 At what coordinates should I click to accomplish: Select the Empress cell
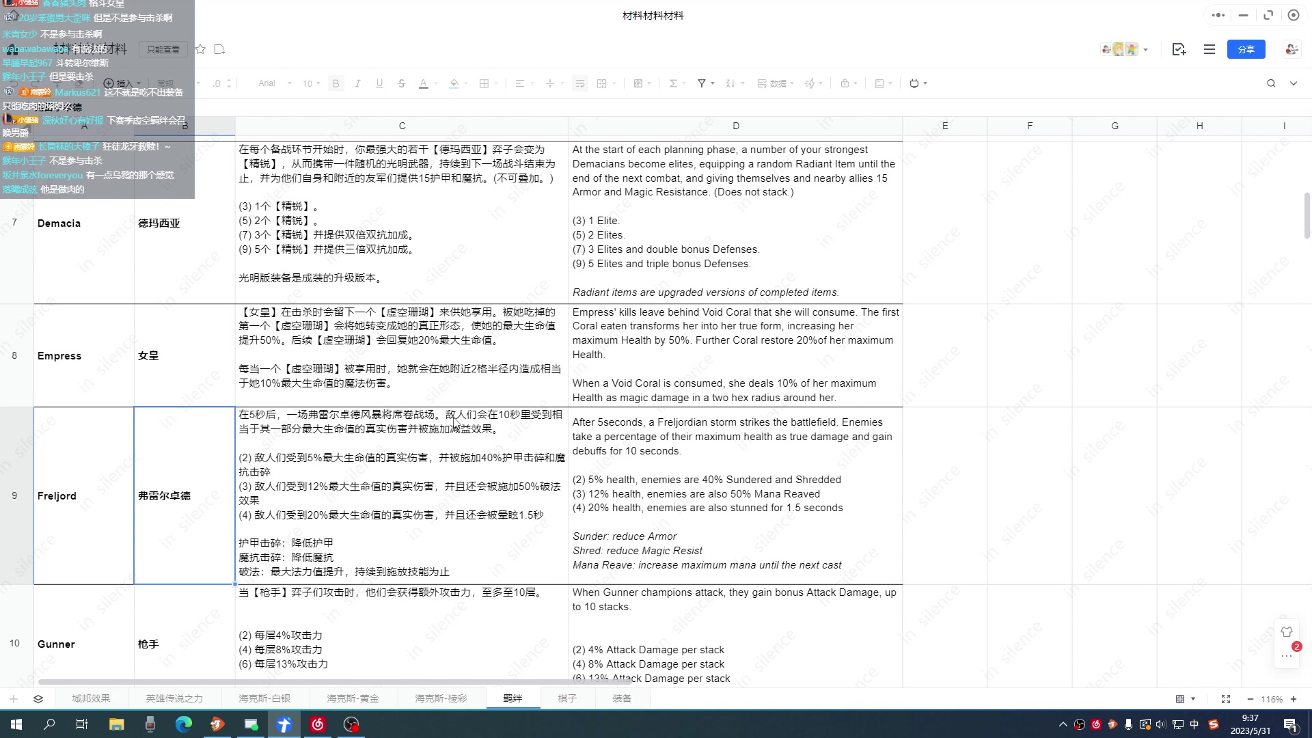[84, 355]
